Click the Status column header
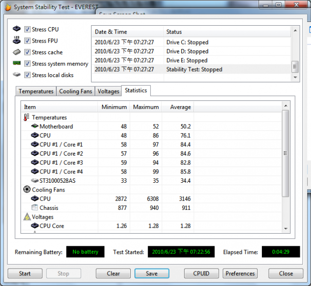The height and width of the screenshot is (286, 311). click(227, 32)
